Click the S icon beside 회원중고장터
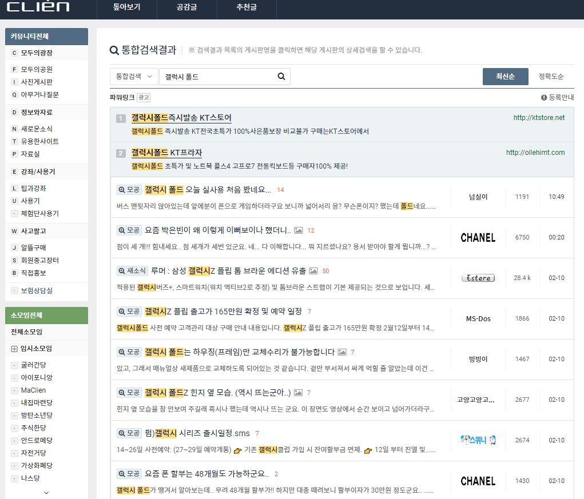The height and width of the screenshot is (499, 584). pyautogui.click(x=14, y=260)
